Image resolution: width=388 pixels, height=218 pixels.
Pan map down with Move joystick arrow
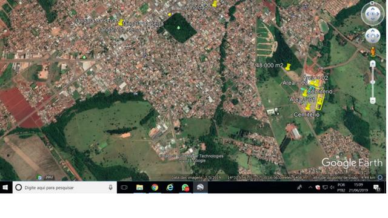pyautogui.click(x=373, y=41)
